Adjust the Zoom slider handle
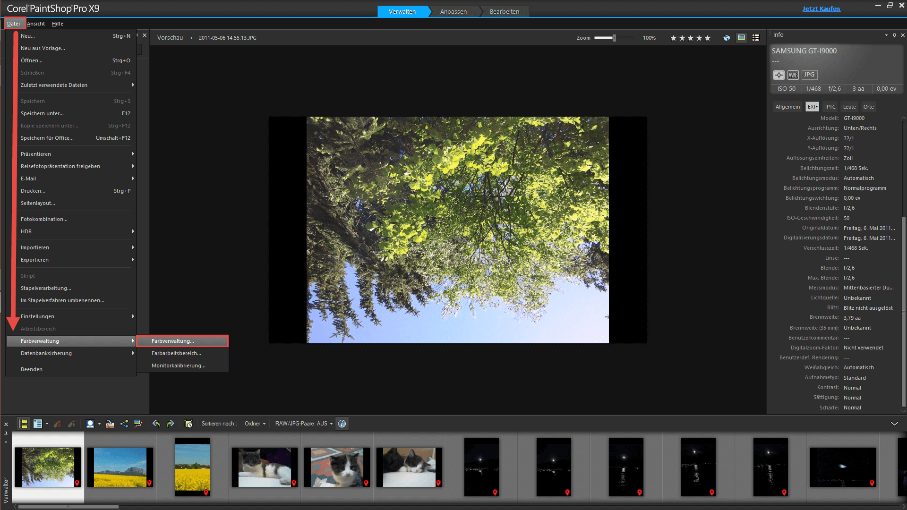Image resolution: width=907 pixels, height=510 pixels. [x=614, y=38]
